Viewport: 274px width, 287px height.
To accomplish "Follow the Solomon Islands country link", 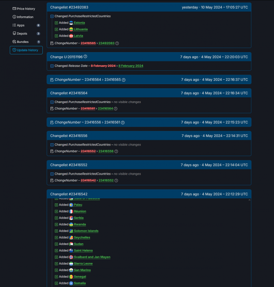I will click(86, 231).
